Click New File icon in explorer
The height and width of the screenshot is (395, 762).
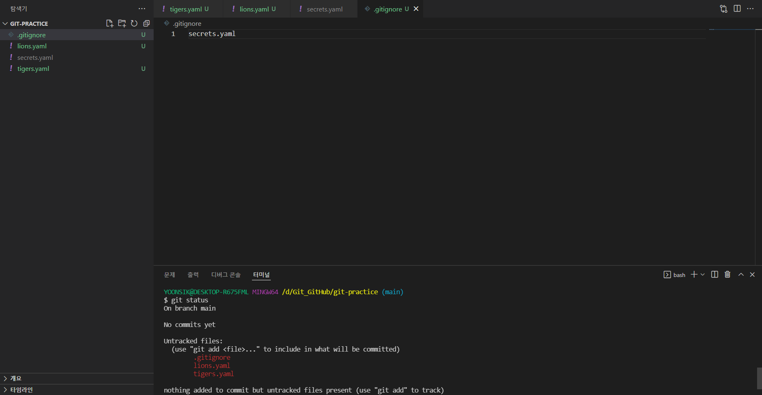click(109, 23)
